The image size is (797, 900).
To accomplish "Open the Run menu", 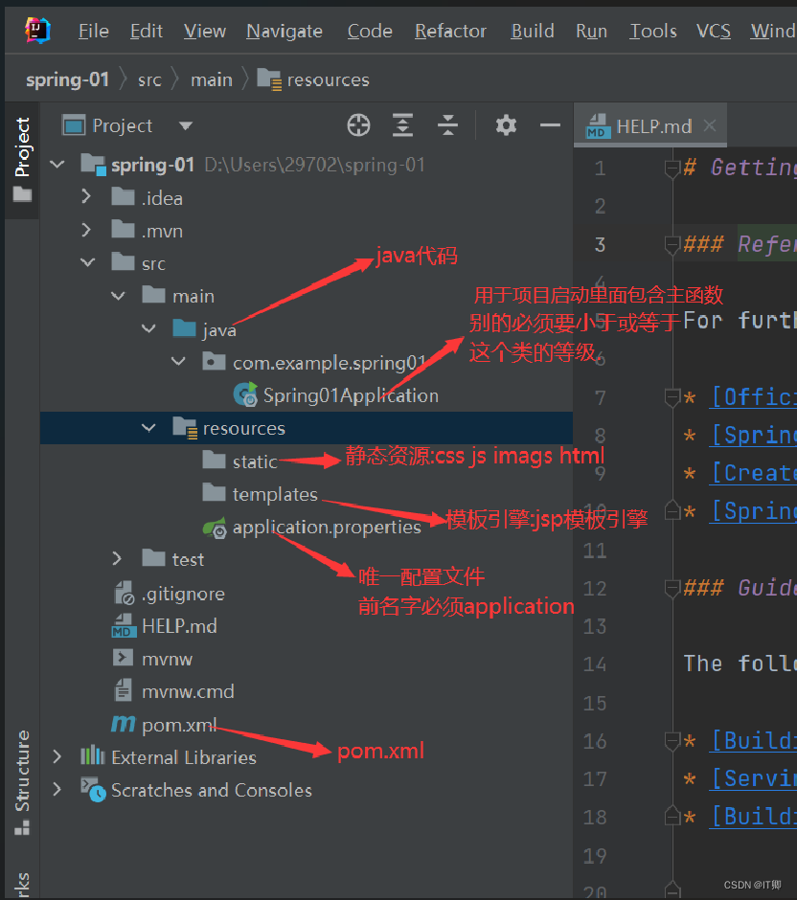I will pos(591,31).
